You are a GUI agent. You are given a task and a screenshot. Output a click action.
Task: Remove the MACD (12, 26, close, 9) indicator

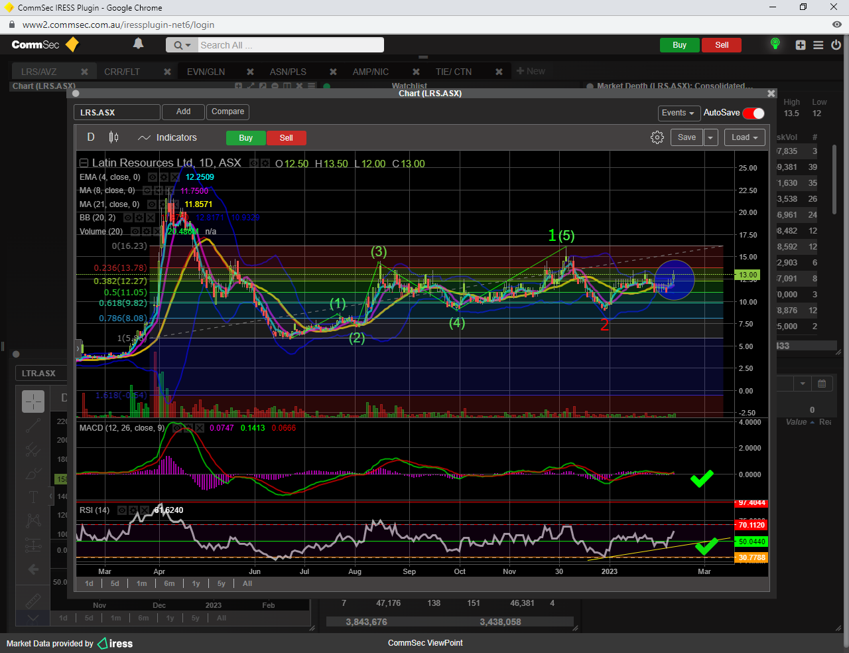point(200,428)
